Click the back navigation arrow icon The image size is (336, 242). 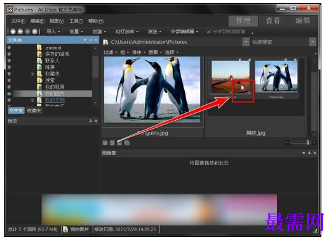tap(20, 32)
